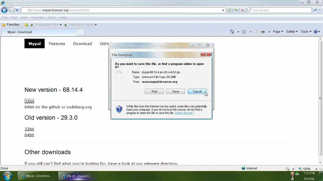Image resolution: width=323 pixels, height=181 pixels.
Task: Click the search magnifier button
Action: point(315,10)
